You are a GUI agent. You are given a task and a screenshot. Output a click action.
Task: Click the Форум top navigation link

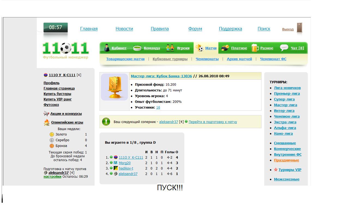tap(195, 29)
